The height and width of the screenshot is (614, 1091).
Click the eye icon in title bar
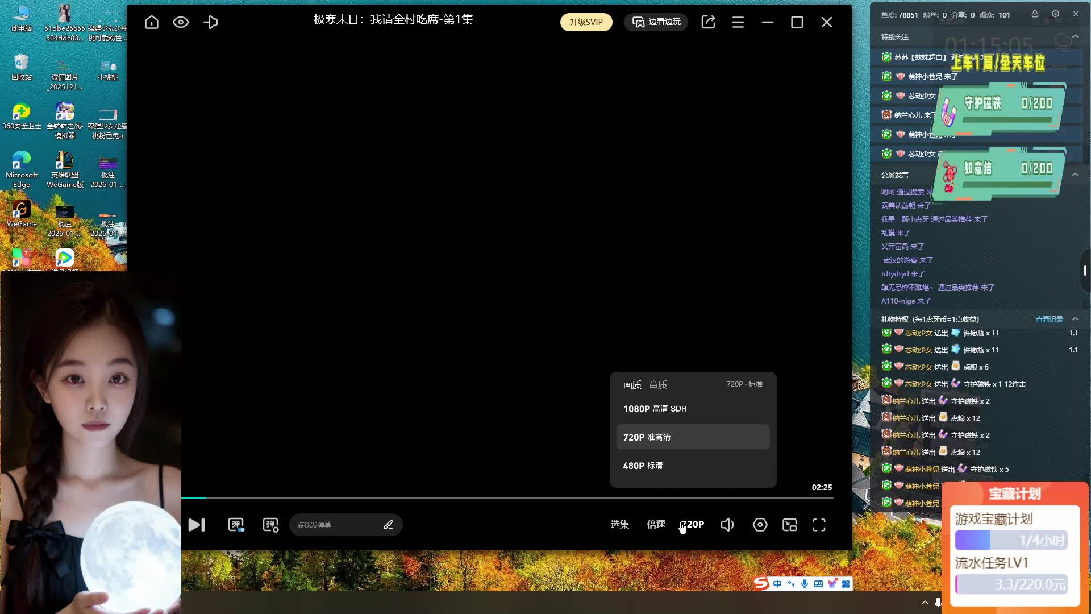pos(181,22)
